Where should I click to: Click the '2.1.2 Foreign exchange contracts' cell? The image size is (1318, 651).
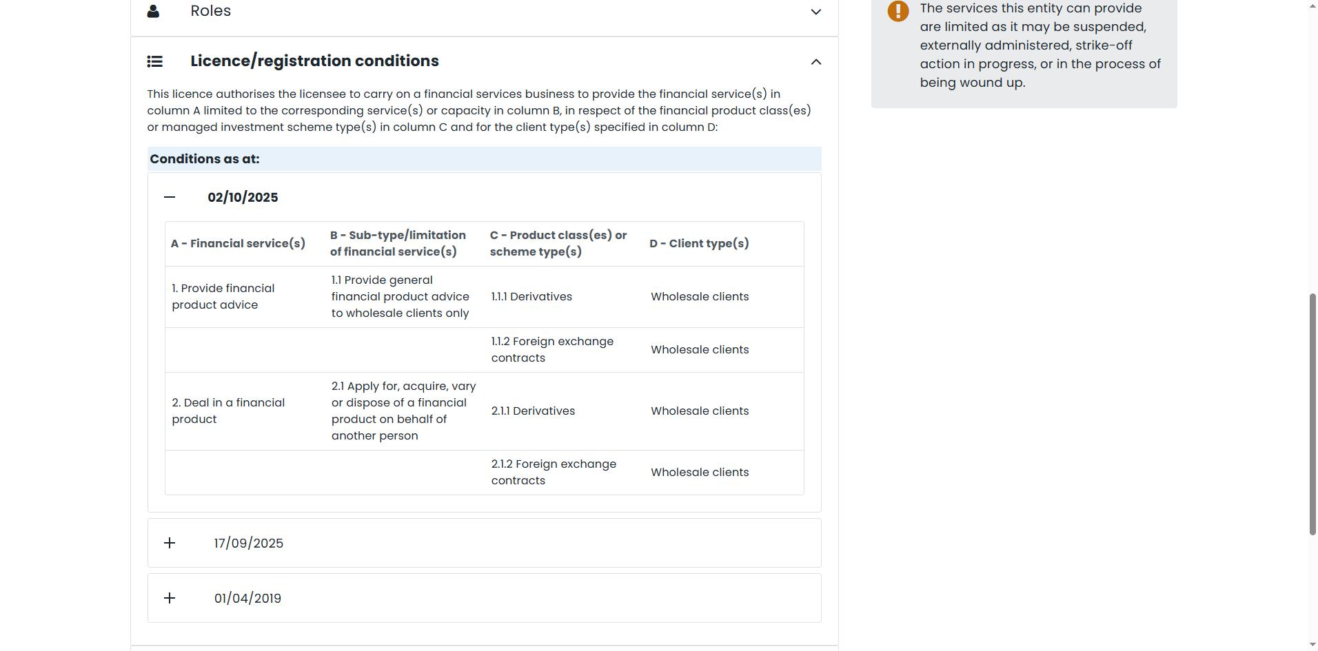[554, 473]
